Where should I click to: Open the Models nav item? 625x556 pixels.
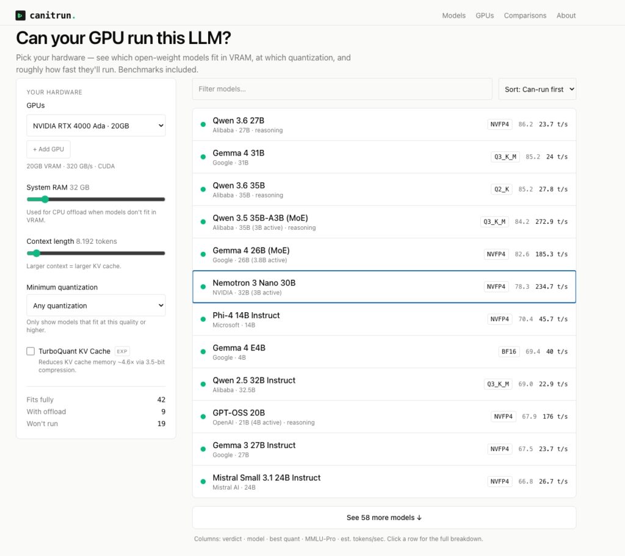[x=453, y=15]
